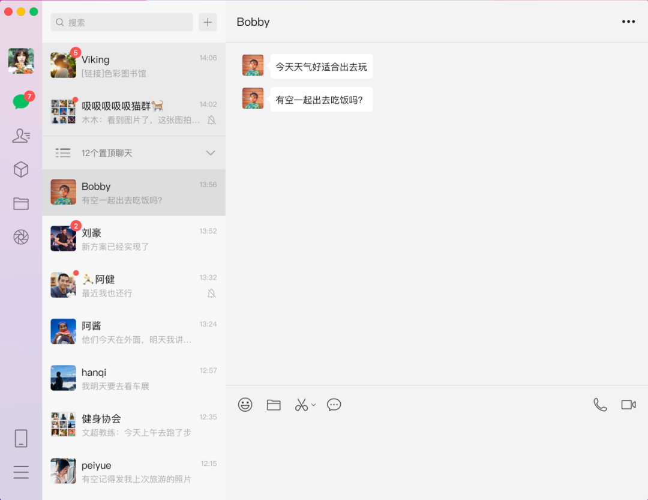Image resolution: width=648 pixels, height=500 pixels.
Task: Click hanqi's avatar thumbnail
Action: [63, 378]
